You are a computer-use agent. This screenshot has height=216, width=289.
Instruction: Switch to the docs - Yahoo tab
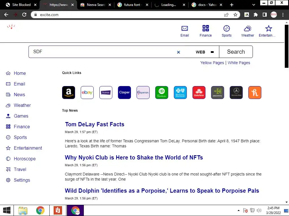[x=207, y=5]
